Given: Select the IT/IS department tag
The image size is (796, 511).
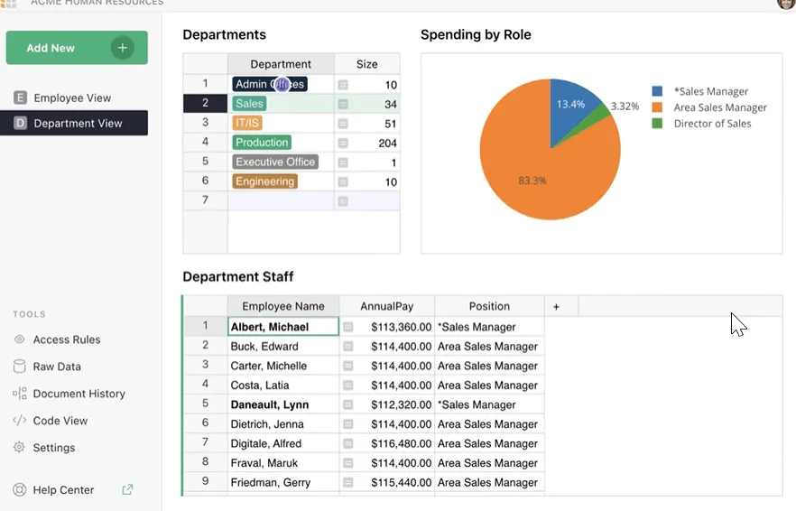Looking at the screenshot, I should pos(247,123).
